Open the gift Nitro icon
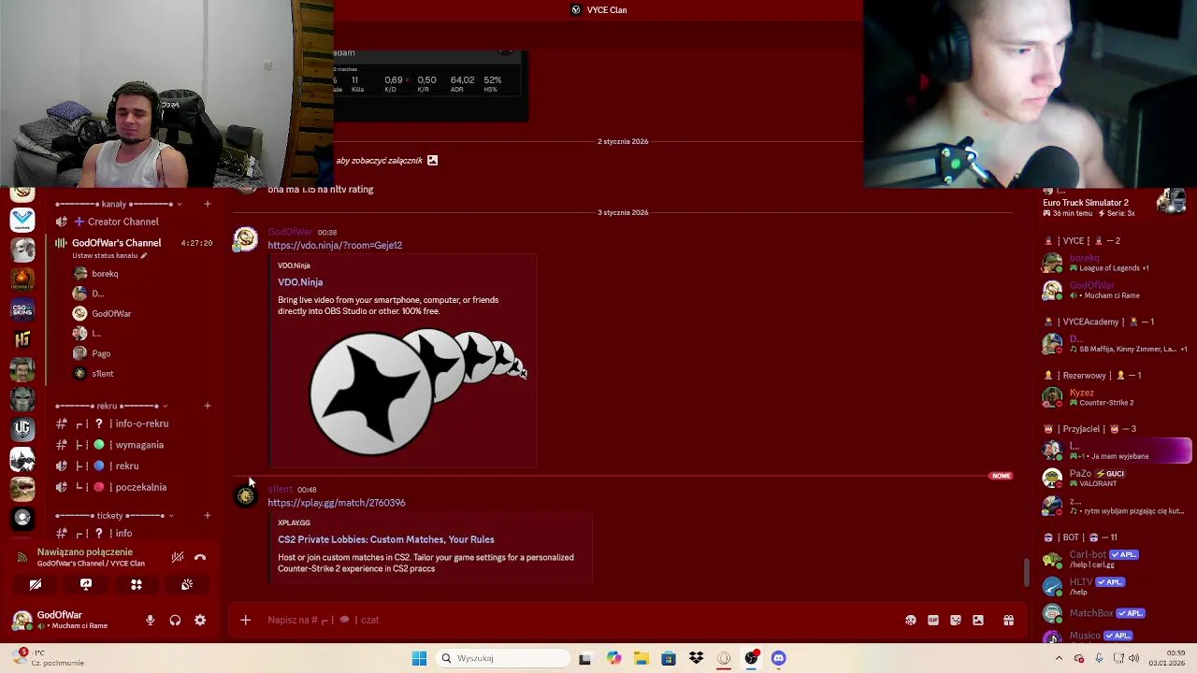1197x673 pixels. (x=1008, y=620)
